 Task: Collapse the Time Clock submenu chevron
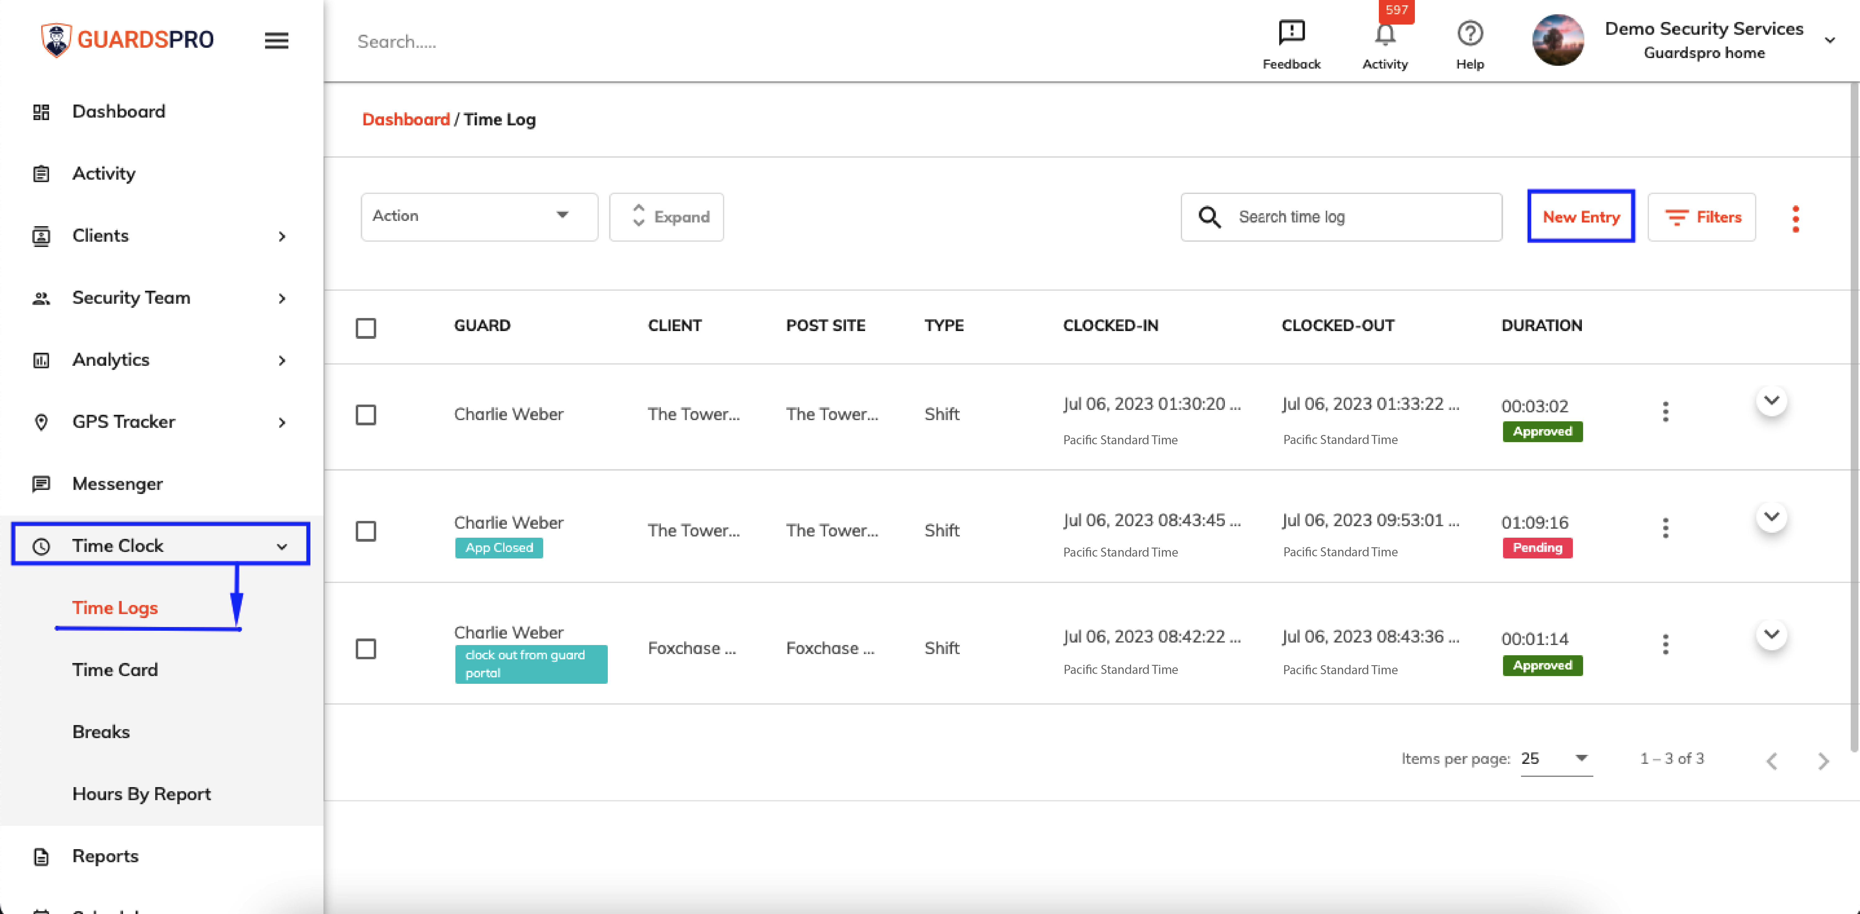coord(282,547)
